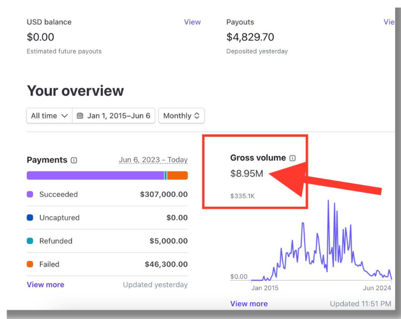Screen dimensions: 401x319
Task: Click the orange Failed legend dot
Action: click(30, 264)
